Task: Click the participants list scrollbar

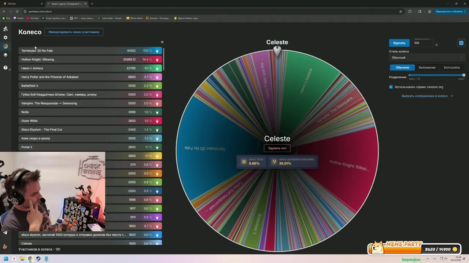Action: click(x=163, y=60)
